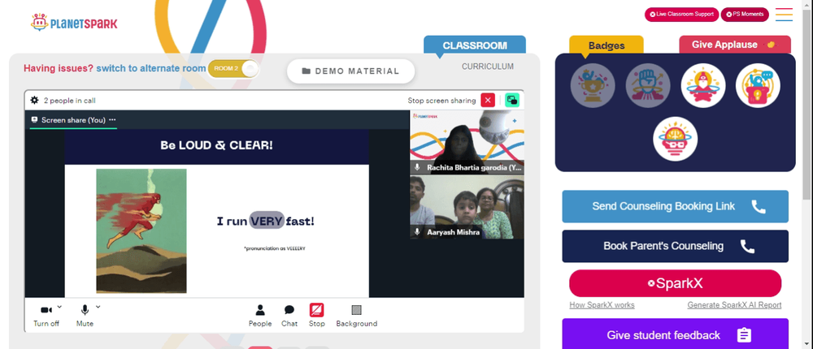Toggle the ROOM 2 alternate room switch
This screenshot has height=349, width=813.
(233, 69)
